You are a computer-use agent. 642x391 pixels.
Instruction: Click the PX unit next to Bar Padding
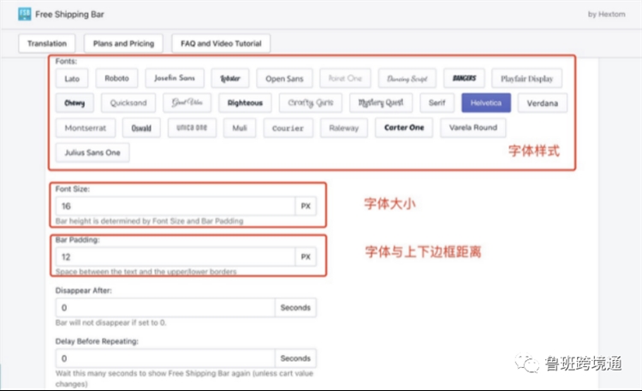(306, 257)
